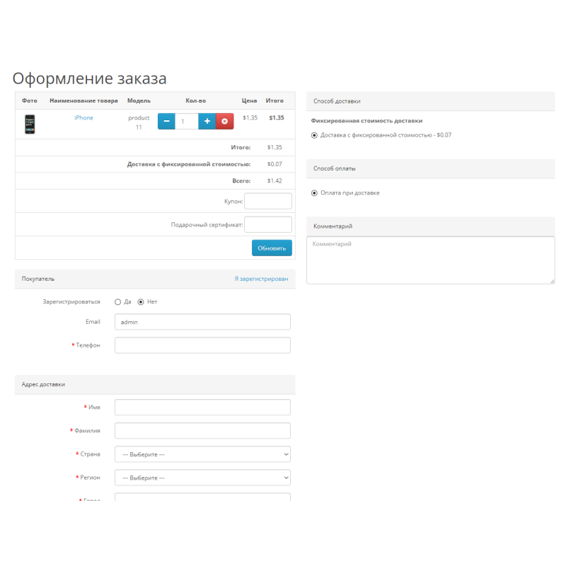Screen dimensions: 566x566
Task: Focus the 'Купон' coupon input field
Action: [267, 202]
